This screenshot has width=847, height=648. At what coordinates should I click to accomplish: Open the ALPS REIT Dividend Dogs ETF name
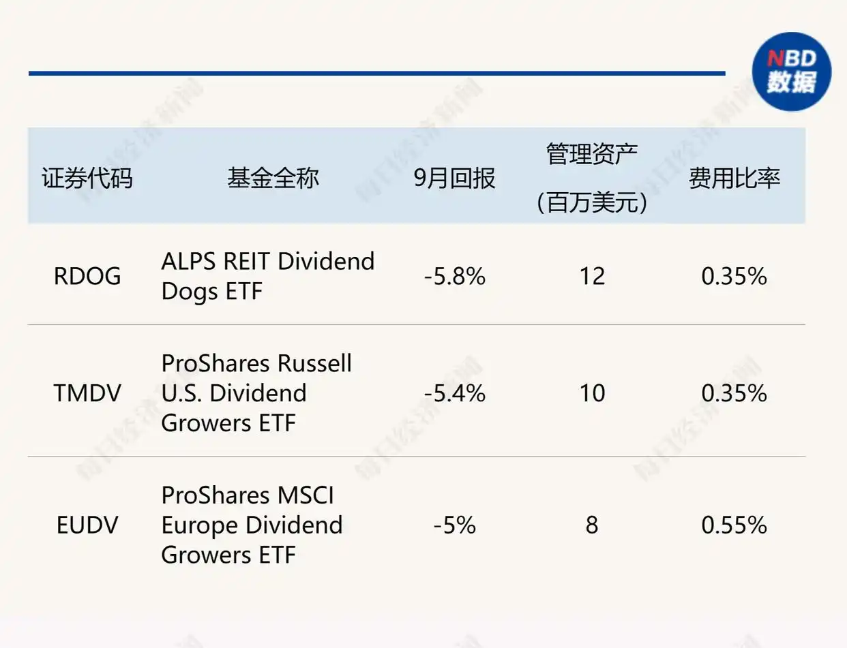point(267,277)
